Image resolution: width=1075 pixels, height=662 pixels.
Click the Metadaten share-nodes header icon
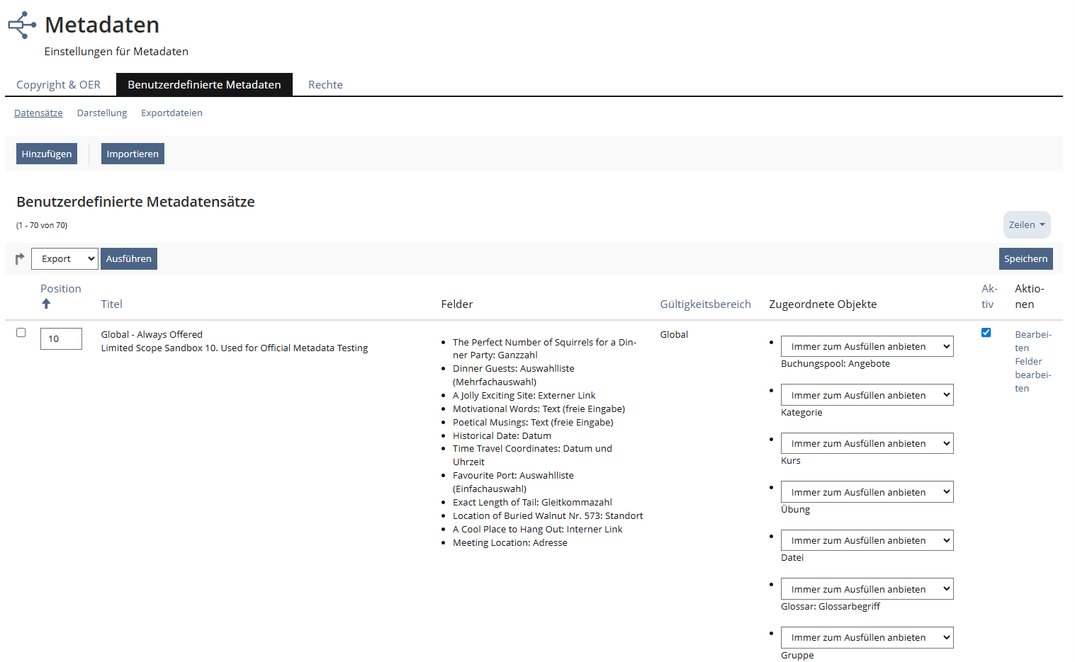point(22,25)
